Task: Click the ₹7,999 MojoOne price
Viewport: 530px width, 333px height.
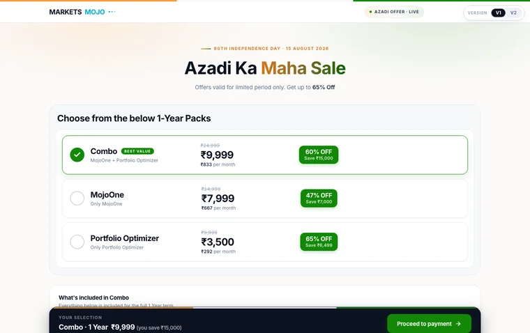Action: (x=218, y=199)
